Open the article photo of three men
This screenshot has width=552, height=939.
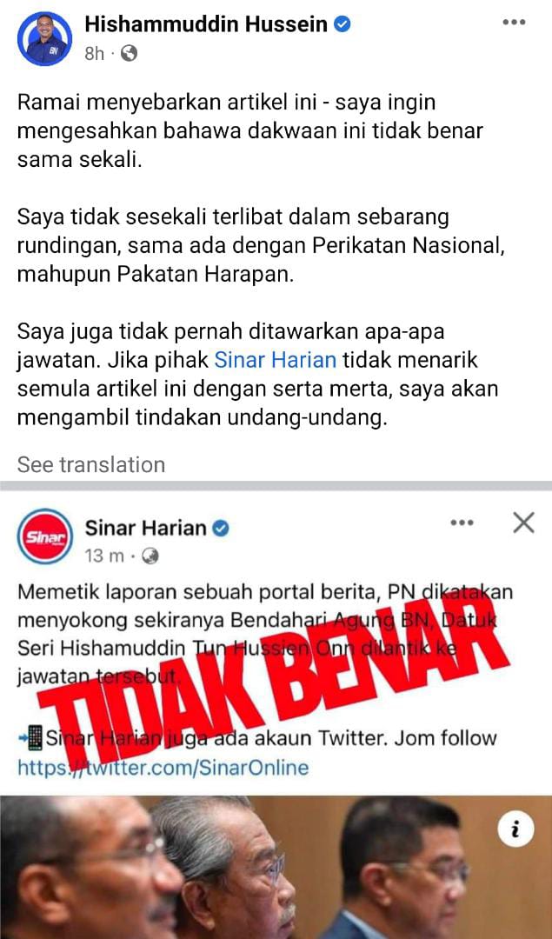pyautogui.click(x=276, y=867)
